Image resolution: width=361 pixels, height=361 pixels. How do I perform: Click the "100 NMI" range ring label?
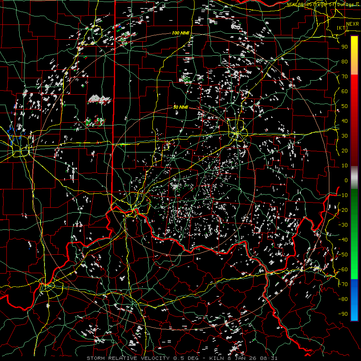coord(180,33)
